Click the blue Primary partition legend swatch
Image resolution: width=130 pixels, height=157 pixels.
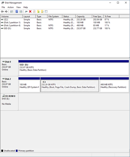pos(17,151)
